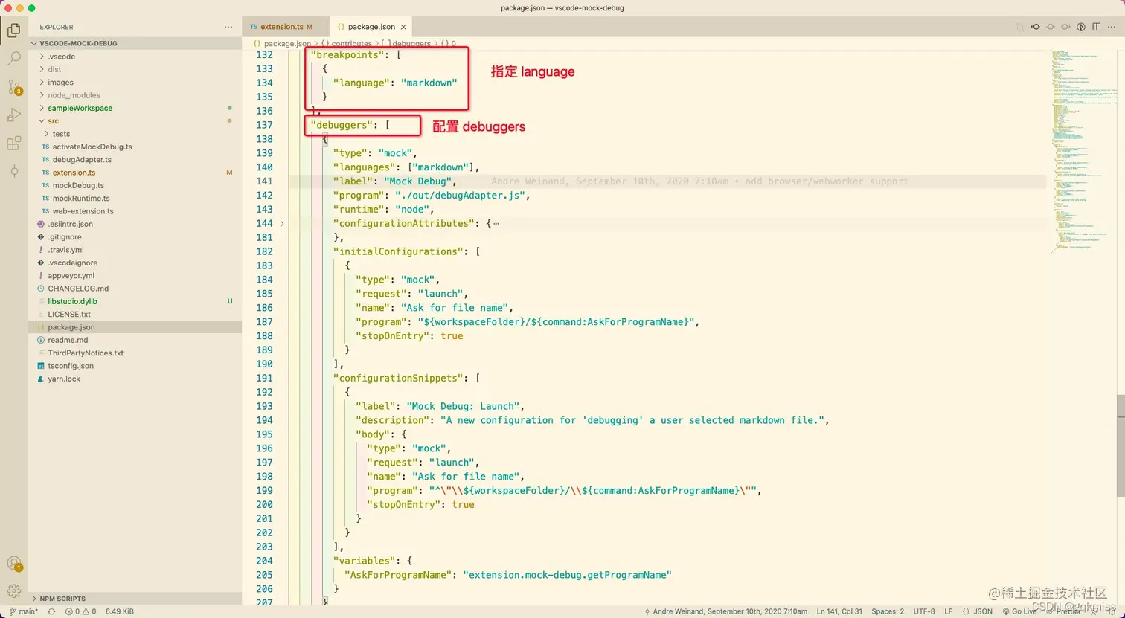Open mockRuntime.ts file
The image size is (1125, 618).
tap(135, 198)
